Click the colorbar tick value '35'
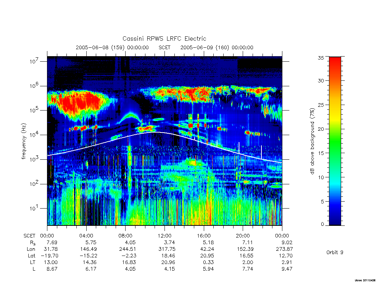Viewport: 376px width, 282px height. point(321,58)
